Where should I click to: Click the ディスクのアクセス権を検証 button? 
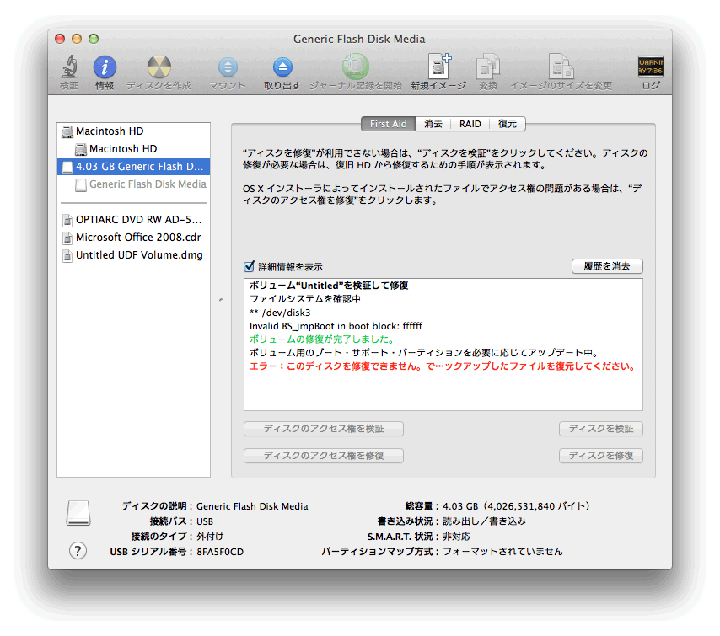[324, 429]
